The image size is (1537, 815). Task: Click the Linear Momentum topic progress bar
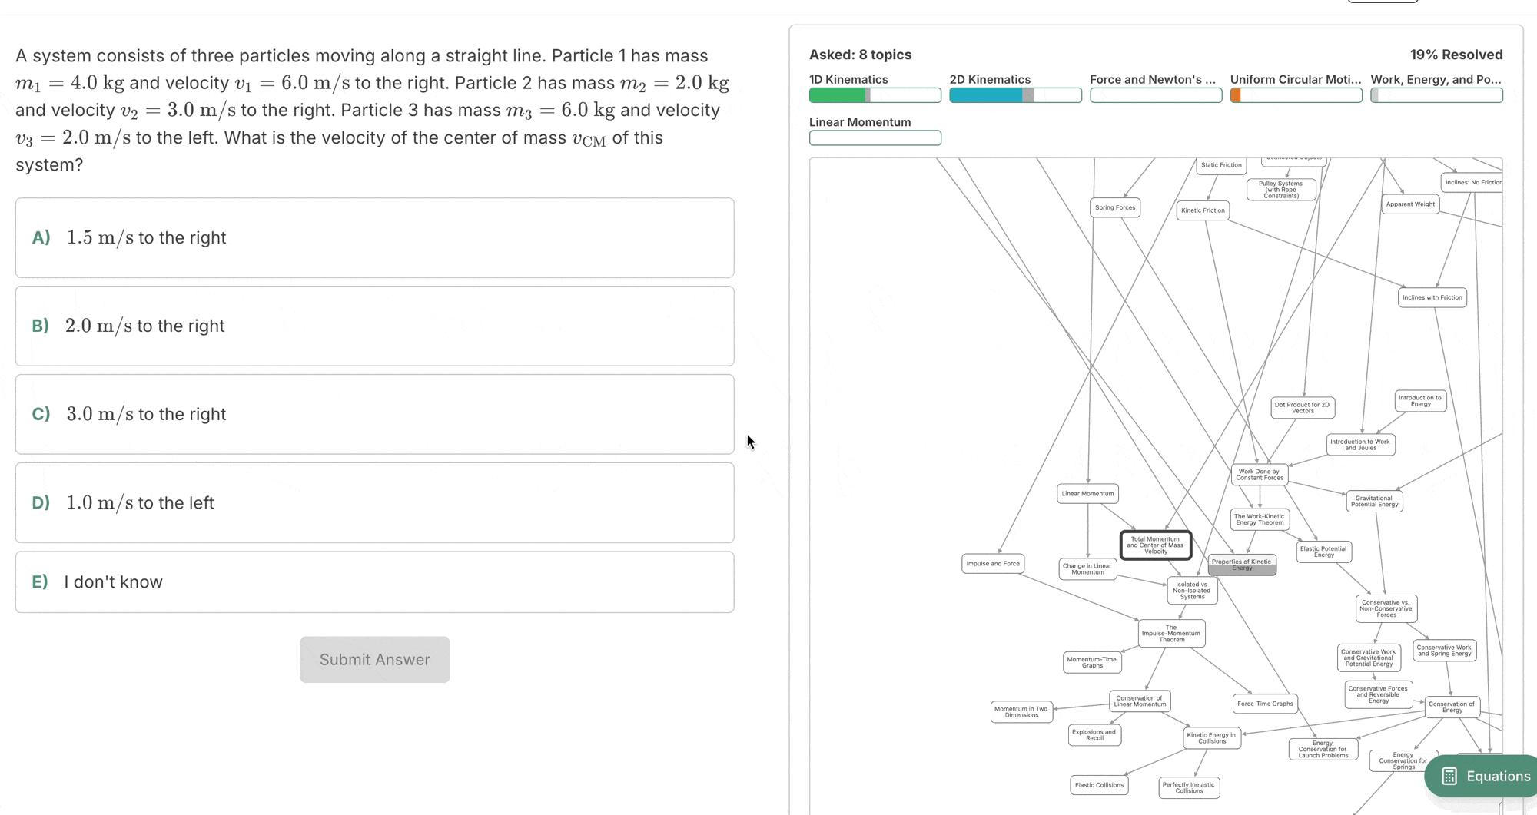tap(875, 137)
